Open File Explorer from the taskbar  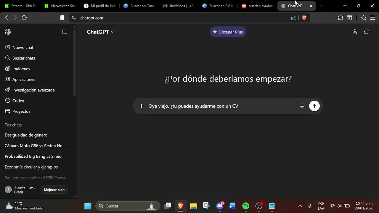click(x=194, y=206)
